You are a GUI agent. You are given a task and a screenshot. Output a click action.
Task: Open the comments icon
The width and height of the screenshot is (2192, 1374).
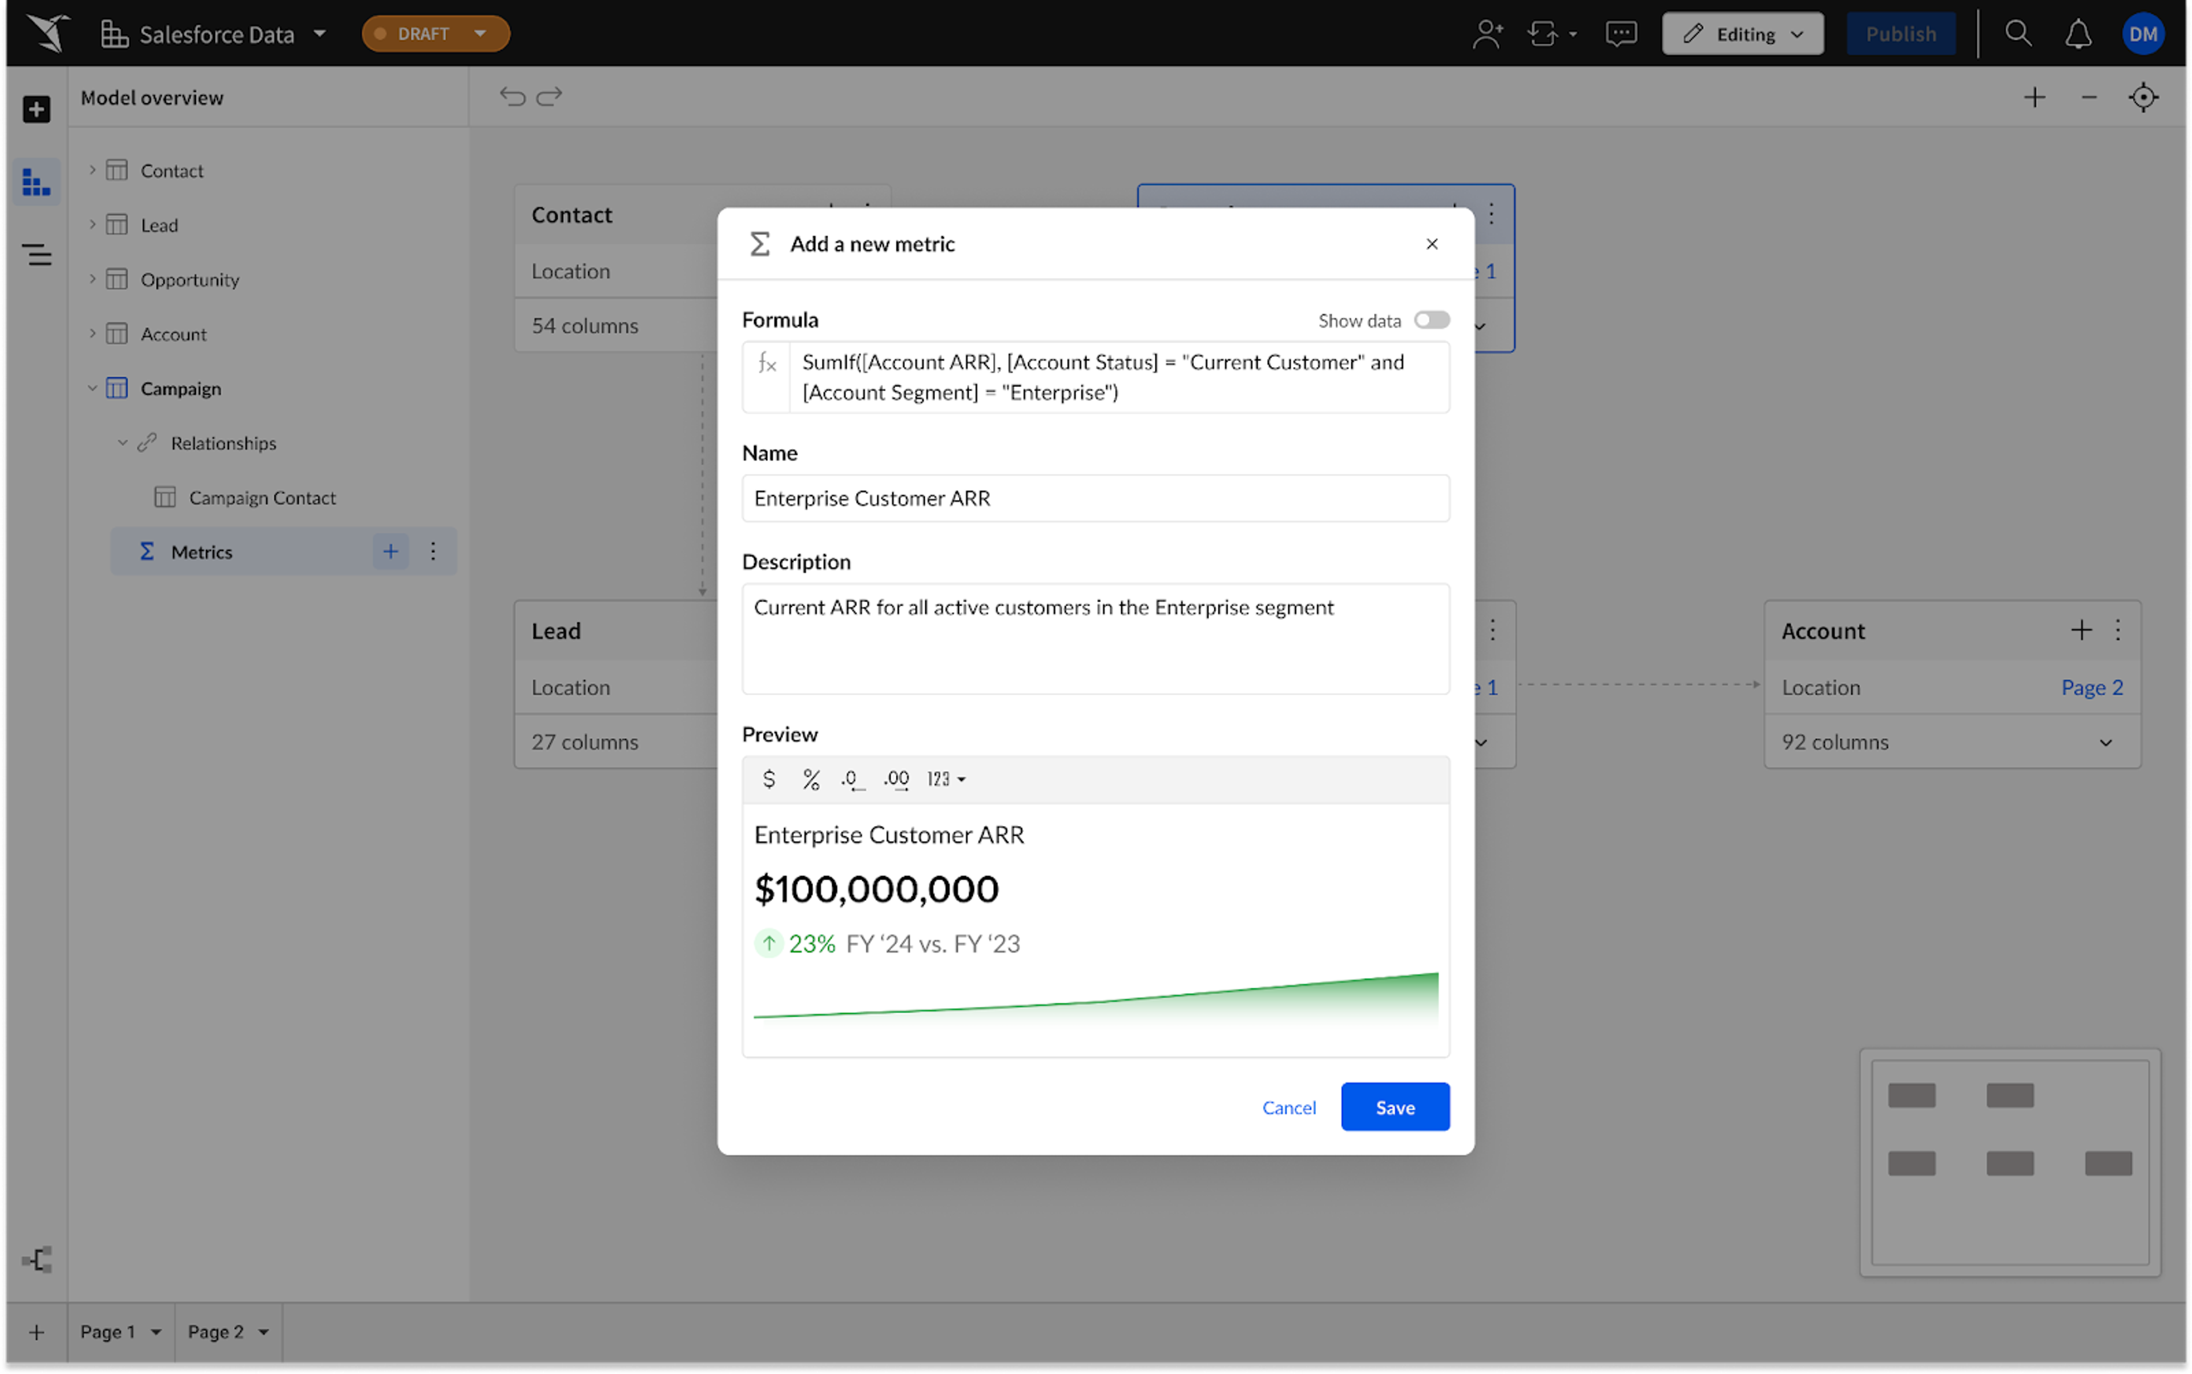(x=1621, y=34)
